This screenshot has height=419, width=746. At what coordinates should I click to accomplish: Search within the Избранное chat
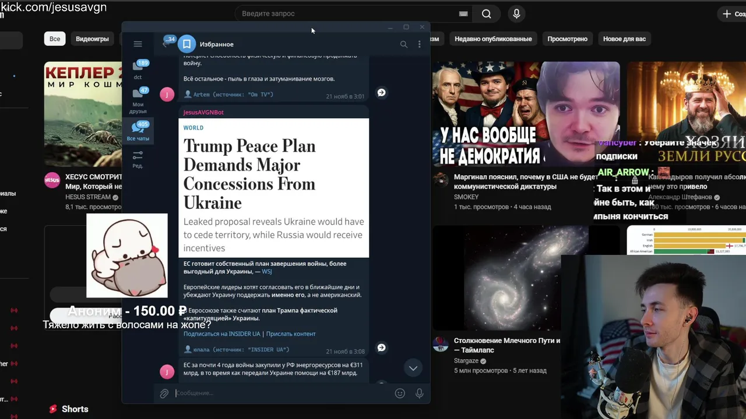403,44
